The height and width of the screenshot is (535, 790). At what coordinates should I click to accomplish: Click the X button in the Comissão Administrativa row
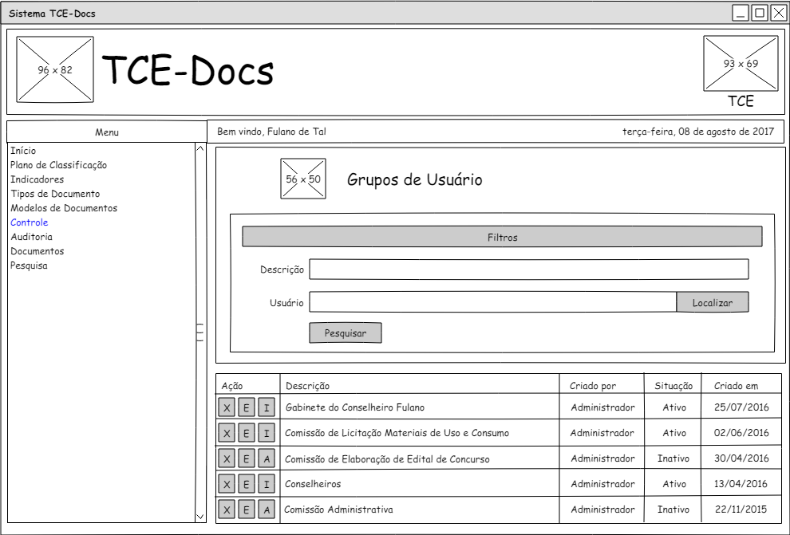pos(227,510)
